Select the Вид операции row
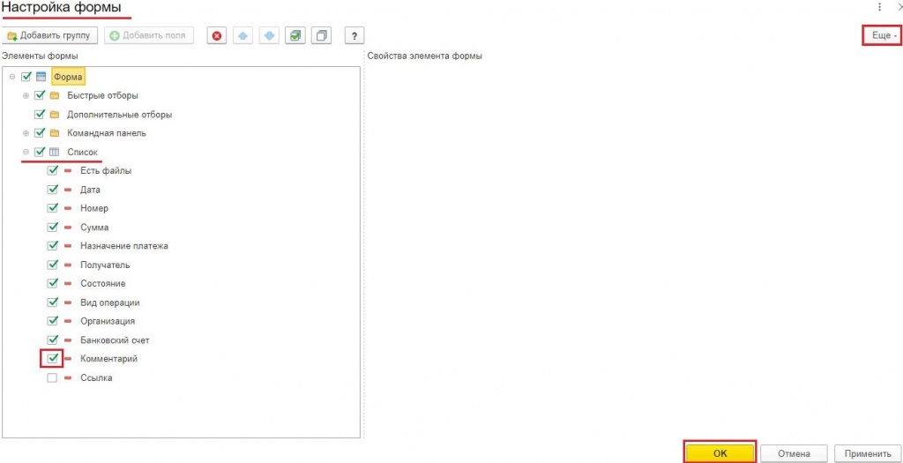The width and height of the screenshot is (903, 463). click(x=110, y=302)
